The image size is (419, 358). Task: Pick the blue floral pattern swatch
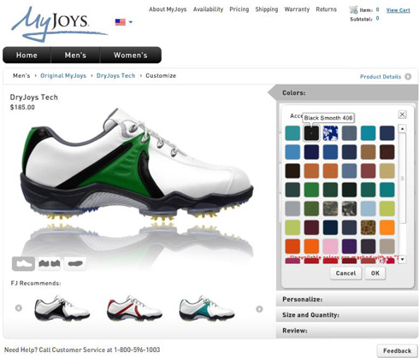330,133
